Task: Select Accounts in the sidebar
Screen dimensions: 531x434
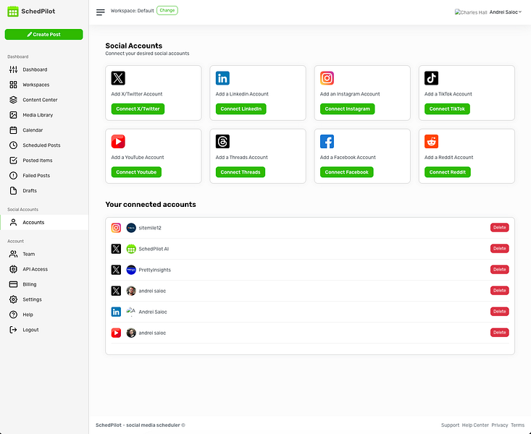Action: [x=44, y=222]
